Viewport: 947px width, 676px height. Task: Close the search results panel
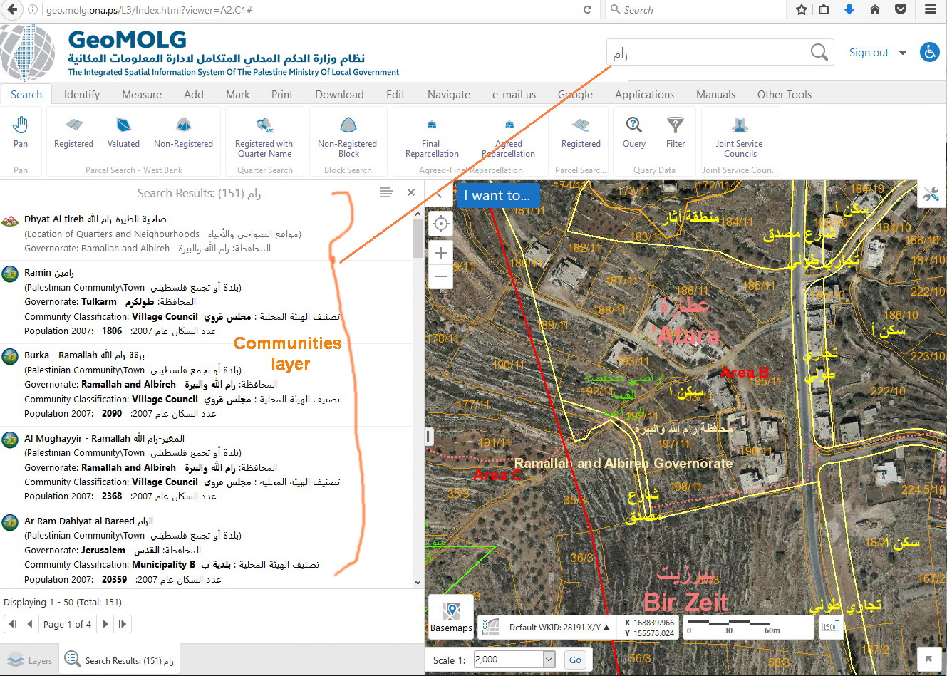point(411,192)
